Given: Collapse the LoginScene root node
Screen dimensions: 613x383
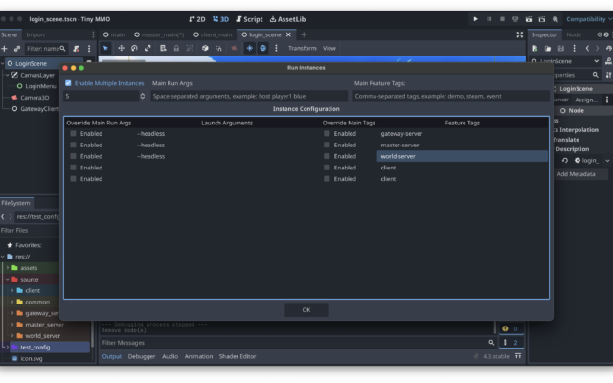Looking at the screenshot, I should (3, 64).
